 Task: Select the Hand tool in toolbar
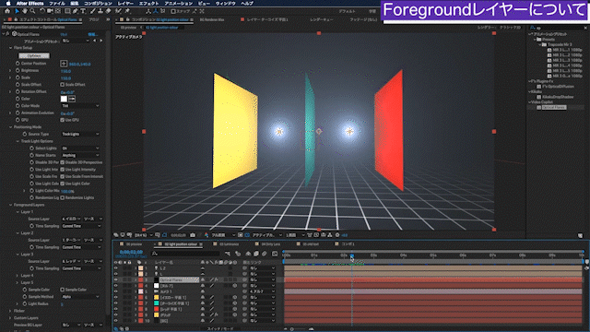click(x=25, y=11)
